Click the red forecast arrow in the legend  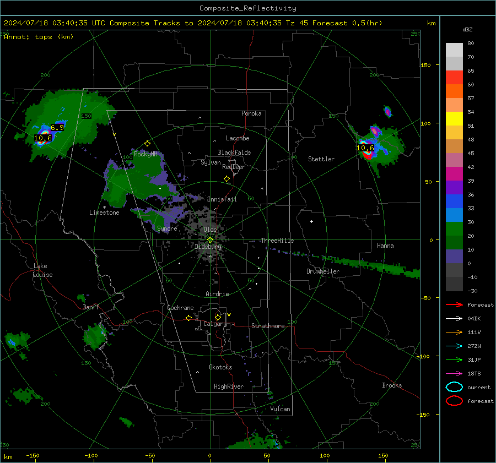[x=454, y=304]
